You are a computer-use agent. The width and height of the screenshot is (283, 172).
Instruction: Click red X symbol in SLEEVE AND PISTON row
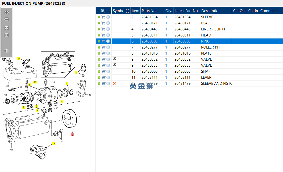pyautogui.click(x=115, y=83)
